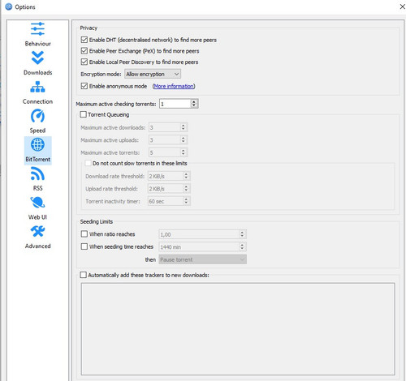
Task: Open the Encryption mode dropdown
Action: 153,74
